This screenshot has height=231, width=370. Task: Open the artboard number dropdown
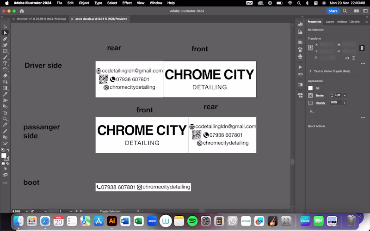click(x=71, y=211)
